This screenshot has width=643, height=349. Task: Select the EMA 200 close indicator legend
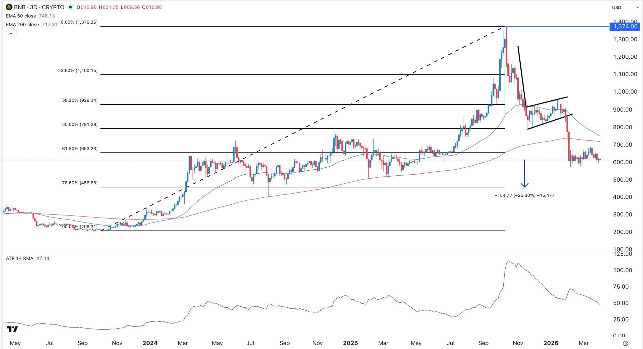pos(22,25)
